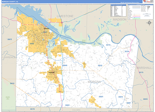155x112 pixels.
Task: Click the MORGAN COUNTY, AL title
Action: click(x=10, y=2)
